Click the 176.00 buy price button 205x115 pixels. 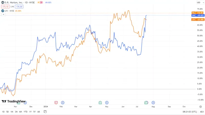pos(19,7)
